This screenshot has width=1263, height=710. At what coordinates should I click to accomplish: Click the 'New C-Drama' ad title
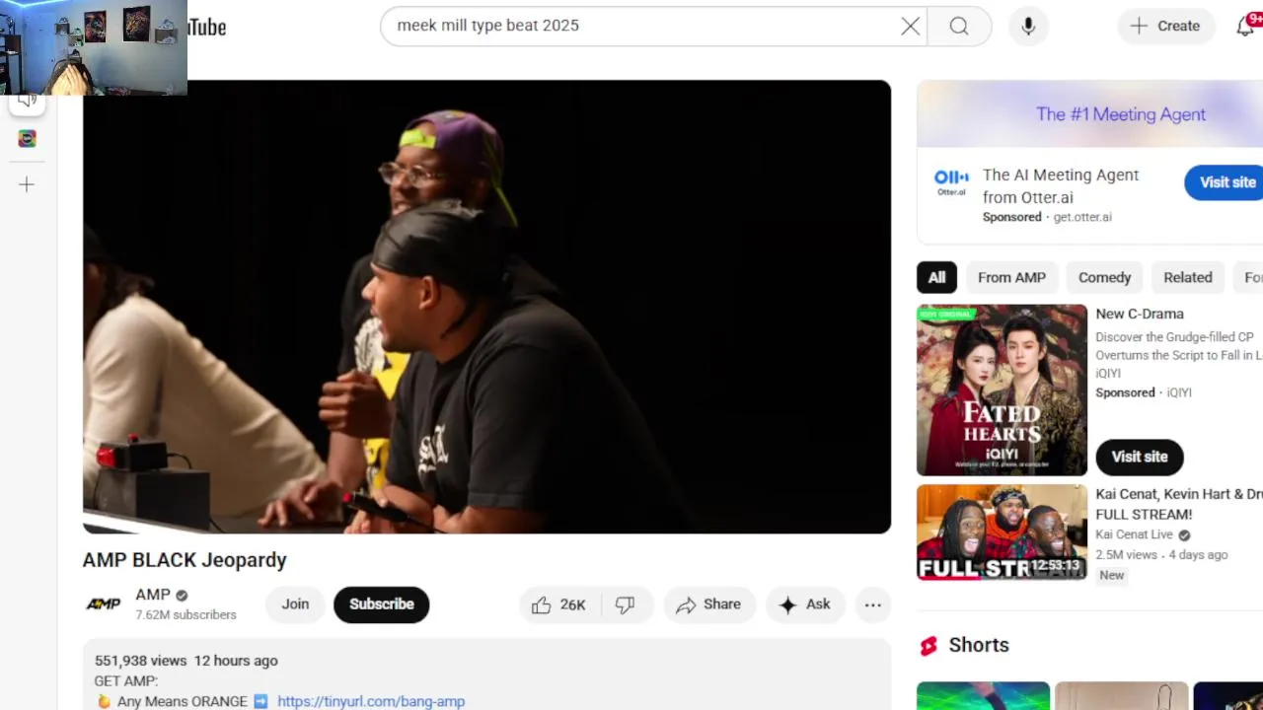click(1140, 314)
